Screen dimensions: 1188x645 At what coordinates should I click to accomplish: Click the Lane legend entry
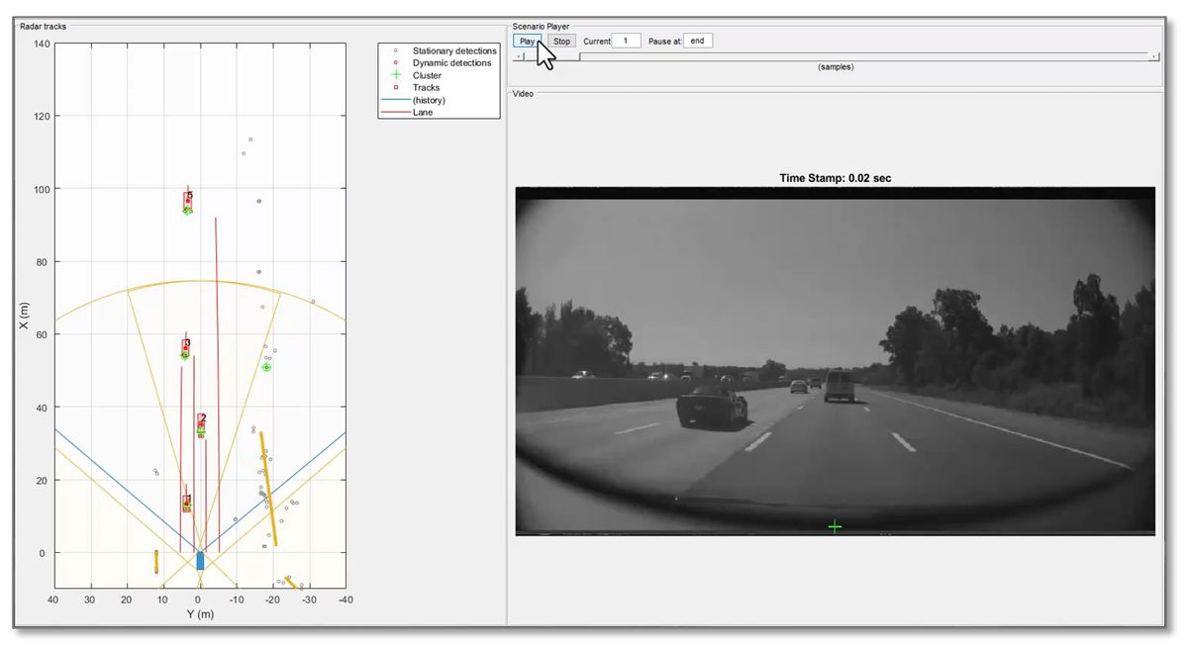point(423,113)
